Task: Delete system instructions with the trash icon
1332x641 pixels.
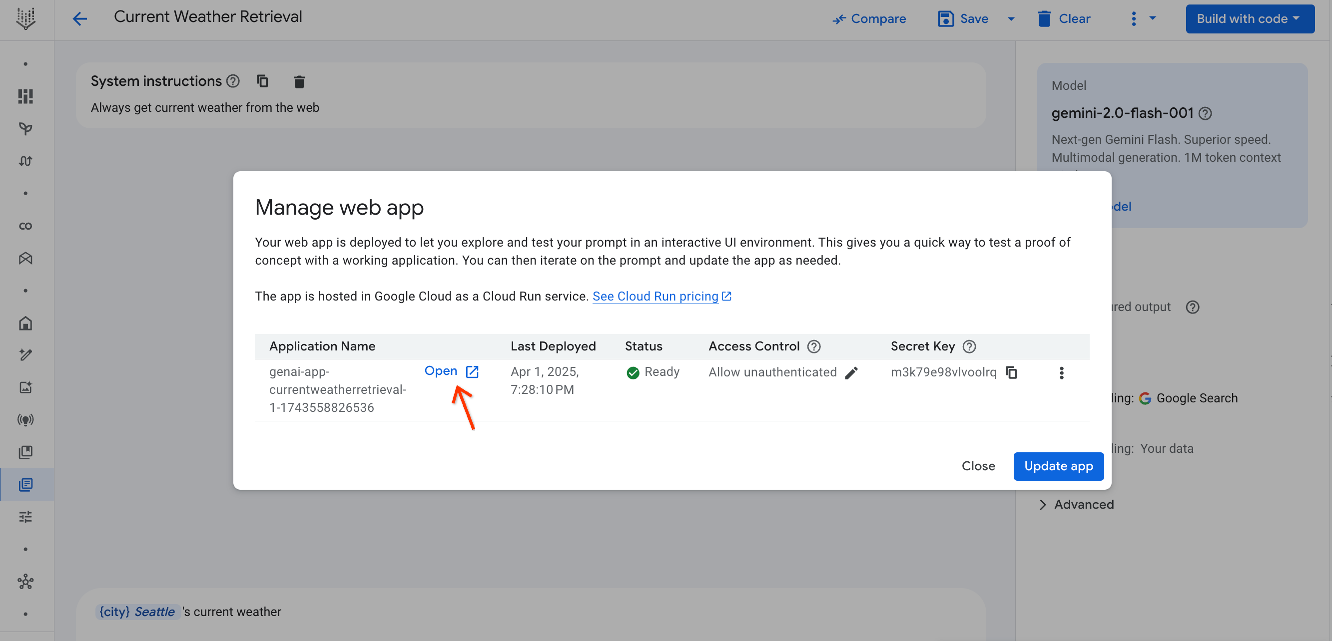Action: [x=299, y=81]
